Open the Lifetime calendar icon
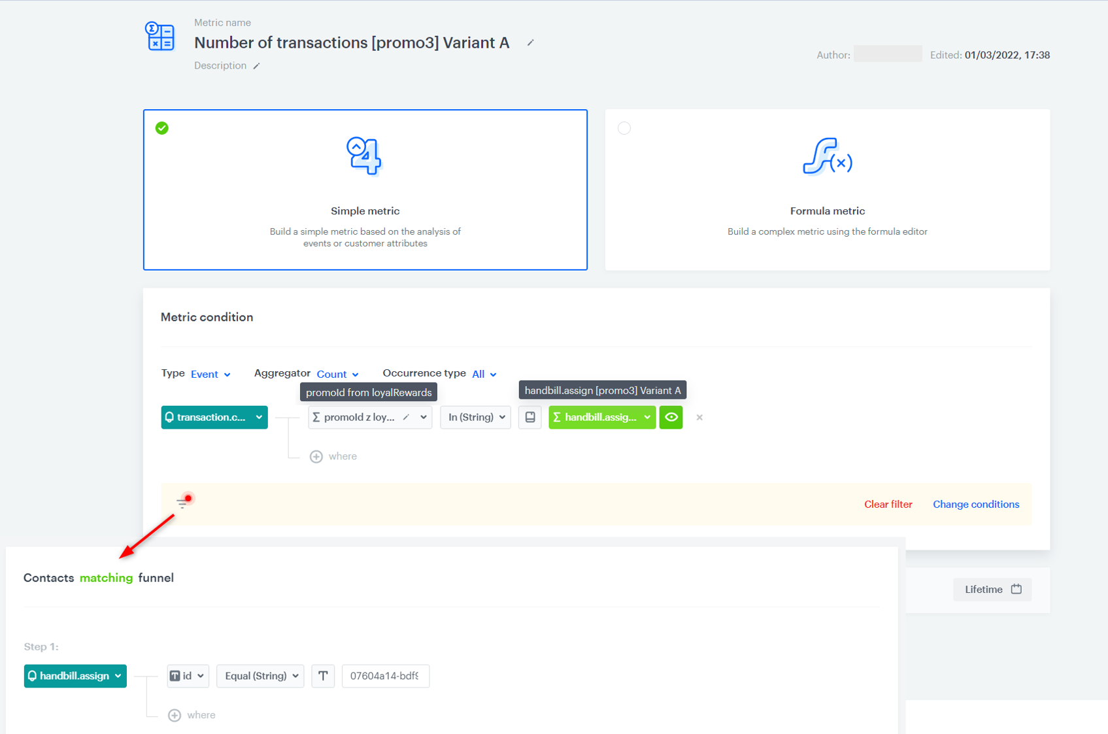Viewport: 1108px width, 734px height. click(x=1016, y=589)
